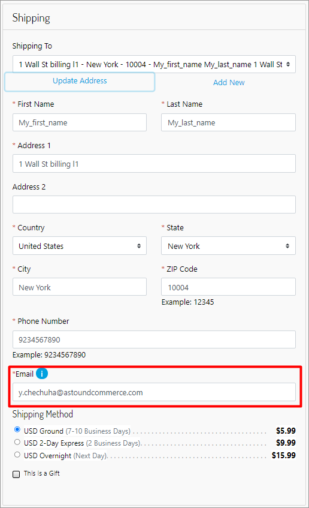Focus the Last Name field
The width and height of the screenshot is (309, 508).
coord(228,122)
